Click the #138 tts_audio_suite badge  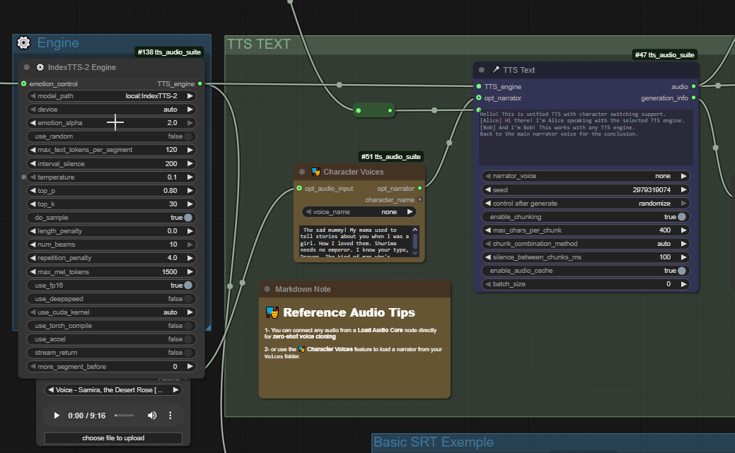point(170,52)
